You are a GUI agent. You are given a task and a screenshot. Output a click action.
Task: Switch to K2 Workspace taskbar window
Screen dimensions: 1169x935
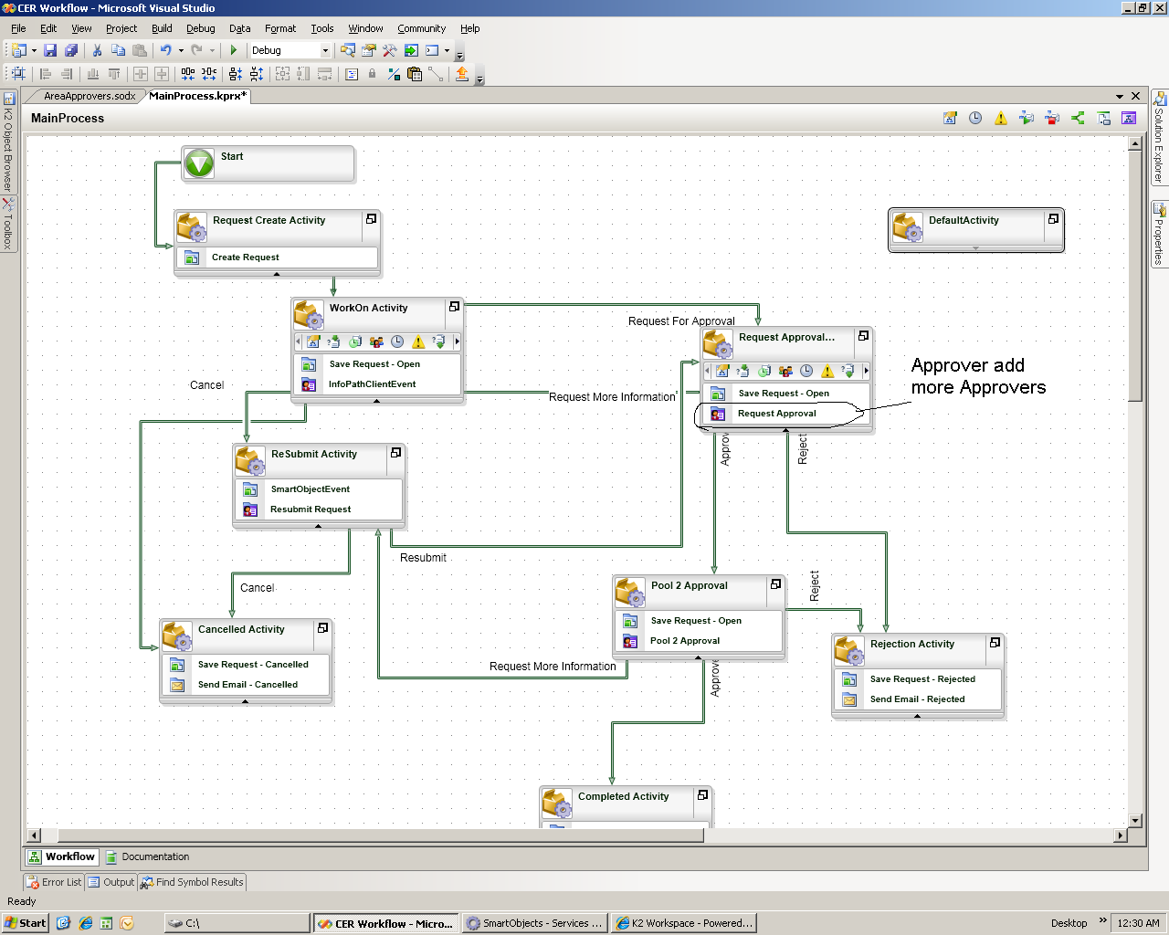[x=684, y=923]
